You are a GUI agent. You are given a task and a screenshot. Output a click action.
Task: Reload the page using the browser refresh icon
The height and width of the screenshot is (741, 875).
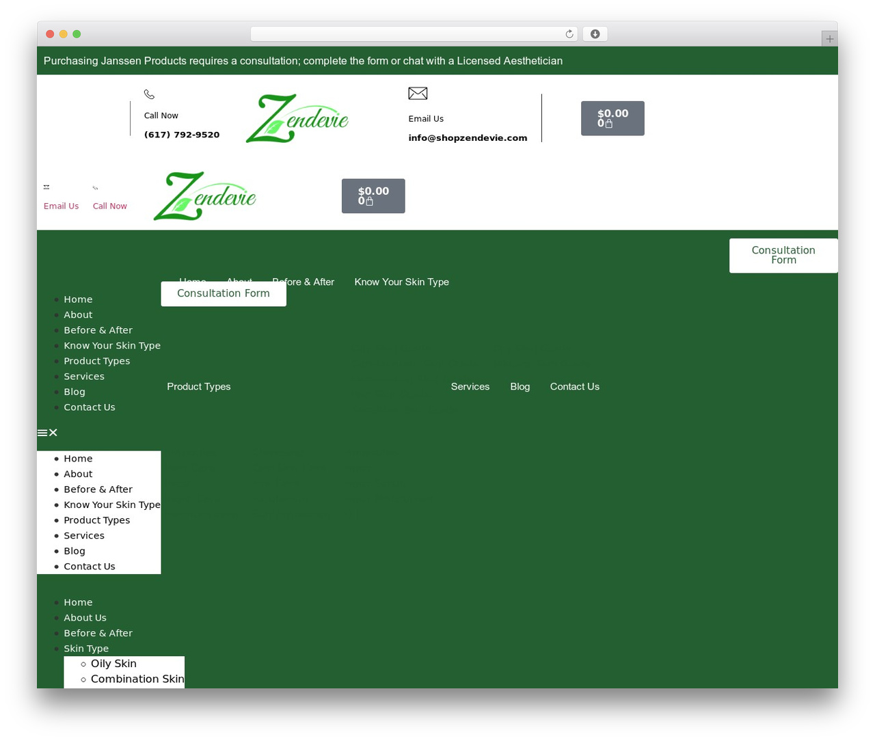click(x=569, y=34)
